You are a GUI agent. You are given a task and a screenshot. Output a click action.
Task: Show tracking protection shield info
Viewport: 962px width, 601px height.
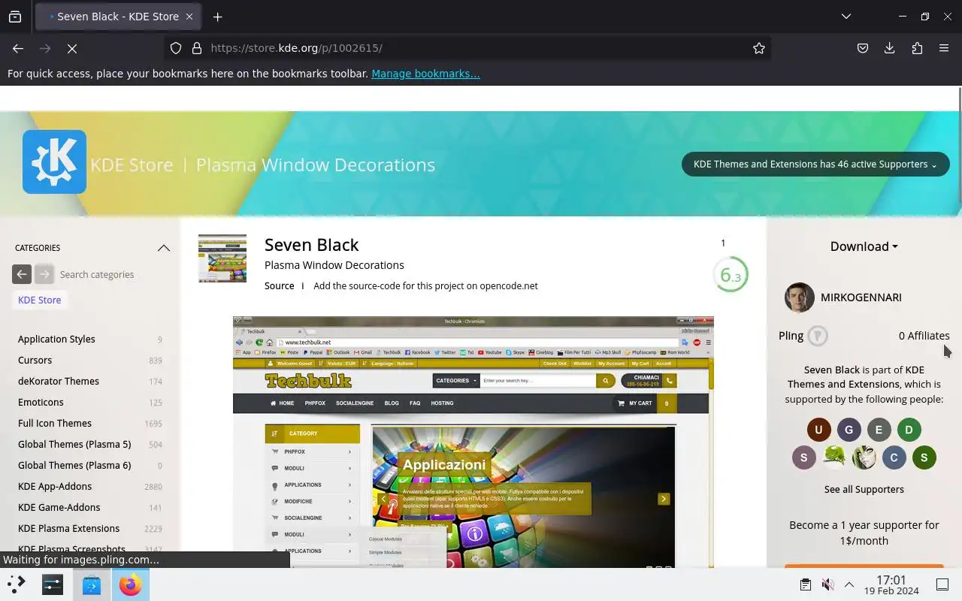176,48
